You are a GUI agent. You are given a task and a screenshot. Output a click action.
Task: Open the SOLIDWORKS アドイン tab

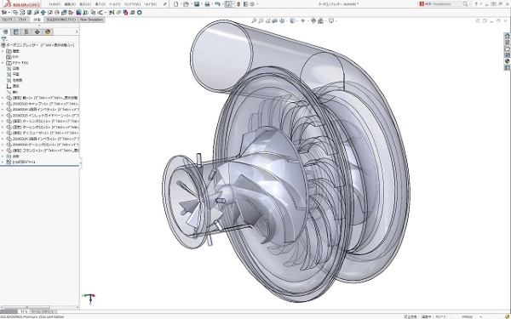tap(60, 20)
